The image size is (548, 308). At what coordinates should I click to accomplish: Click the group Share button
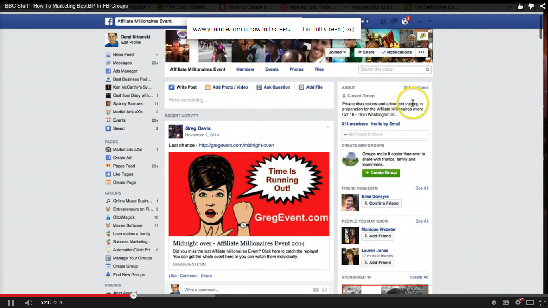coord(366,52)
